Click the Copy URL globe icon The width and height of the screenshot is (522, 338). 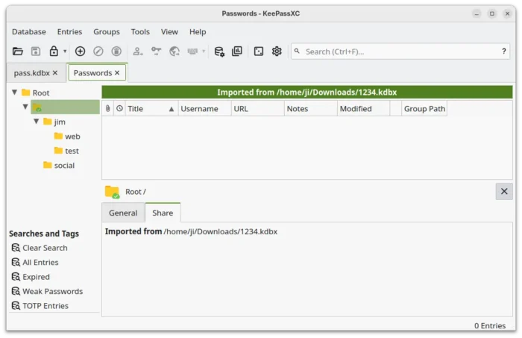(x=174, y=51)
